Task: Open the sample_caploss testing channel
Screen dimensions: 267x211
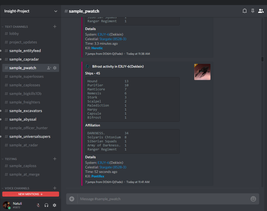Action: tap(31, 166)
